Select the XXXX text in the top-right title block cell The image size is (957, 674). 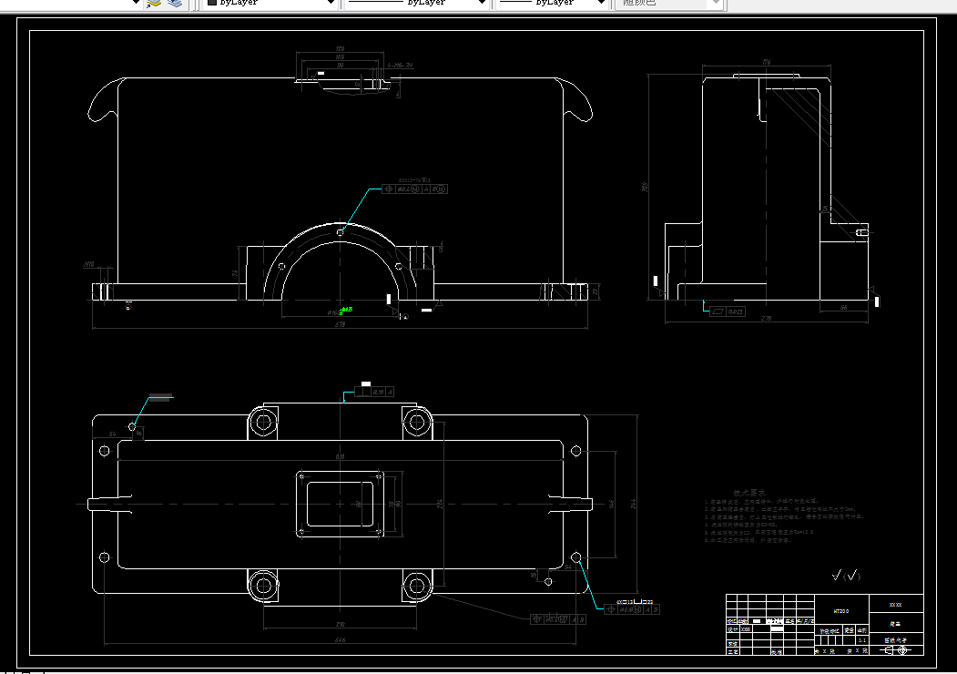tap(895, 605)
